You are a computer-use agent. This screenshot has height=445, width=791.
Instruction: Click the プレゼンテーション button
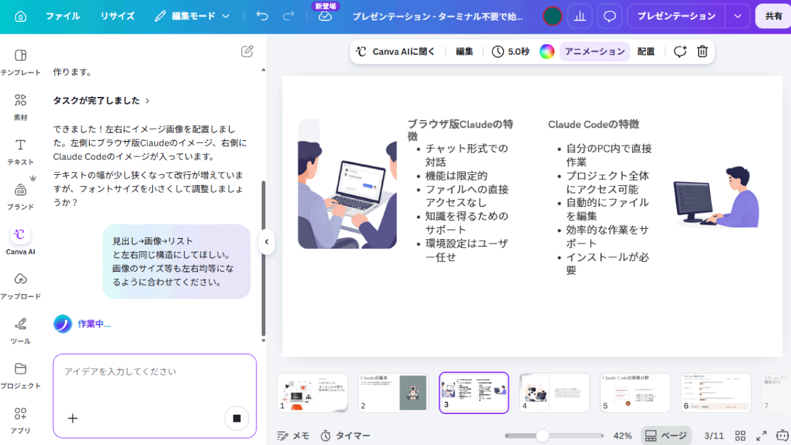[676, 16]
